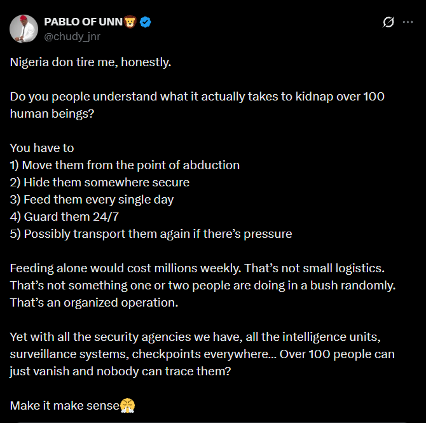This screenshot has width=426, height=423.
Task: Select the 'Possibly transport them again' line
Action: (x=151, y=233)
